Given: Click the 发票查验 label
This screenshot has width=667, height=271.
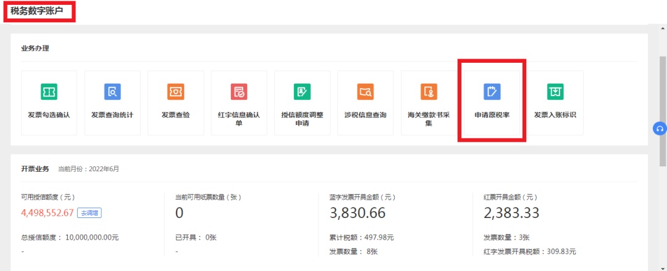Looking at the screenshot, I should click(x=175, y=115).
